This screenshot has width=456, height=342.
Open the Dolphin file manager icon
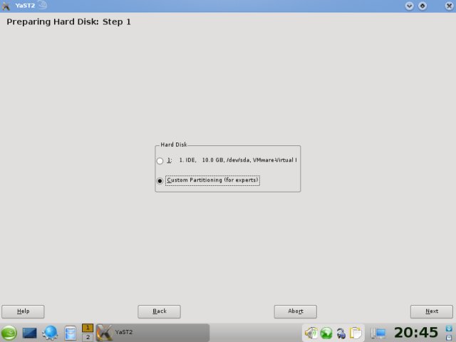70,333
